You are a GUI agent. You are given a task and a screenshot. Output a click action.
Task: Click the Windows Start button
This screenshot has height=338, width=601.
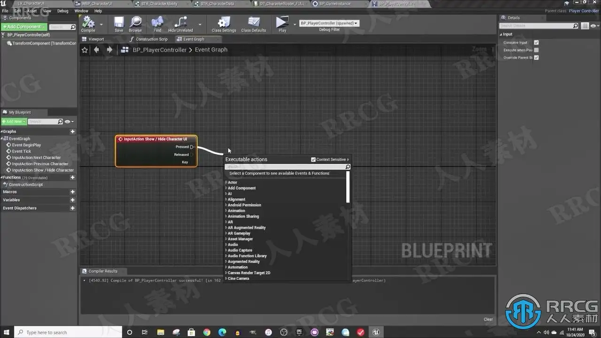point(7,332)
